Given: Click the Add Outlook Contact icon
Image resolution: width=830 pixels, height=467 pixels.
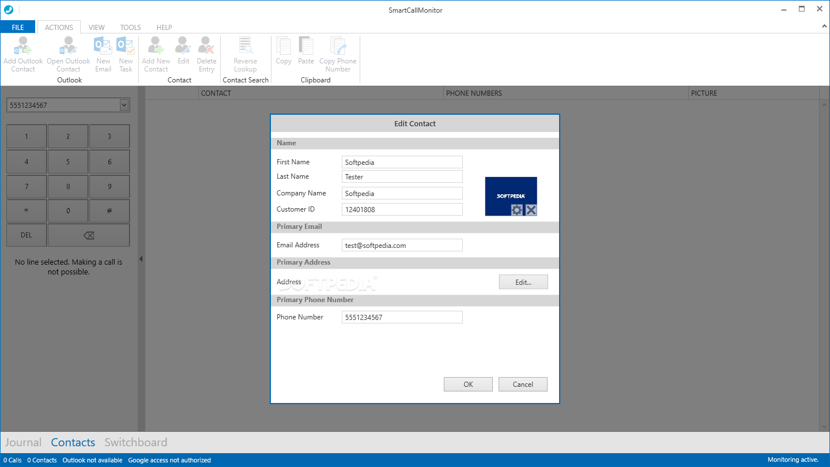Looking at the screenshot, I should (x=23, y=46).
